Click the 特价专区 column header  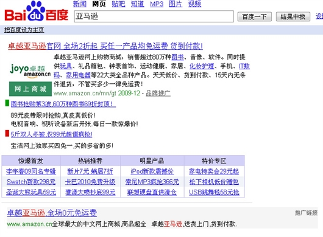tap(214, 160)
